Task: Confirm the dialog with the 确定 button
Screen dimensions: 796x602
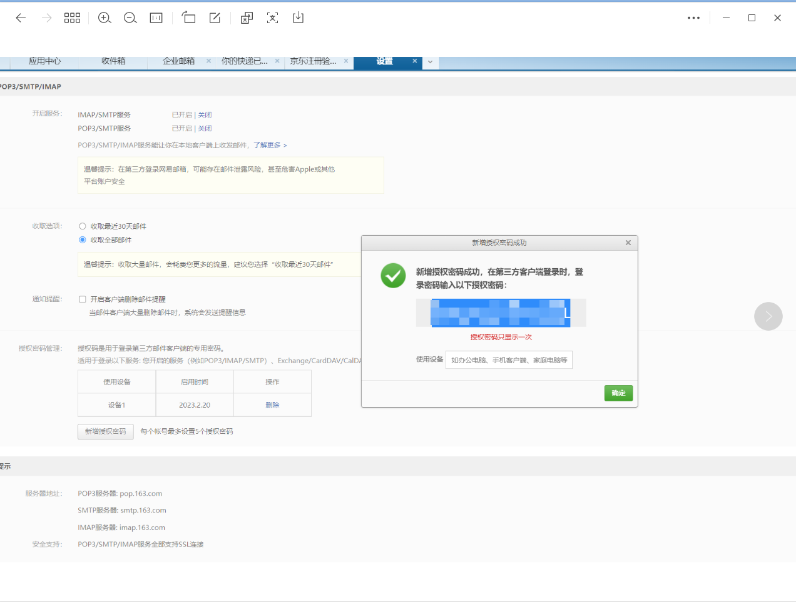Action: click(618, 393)
